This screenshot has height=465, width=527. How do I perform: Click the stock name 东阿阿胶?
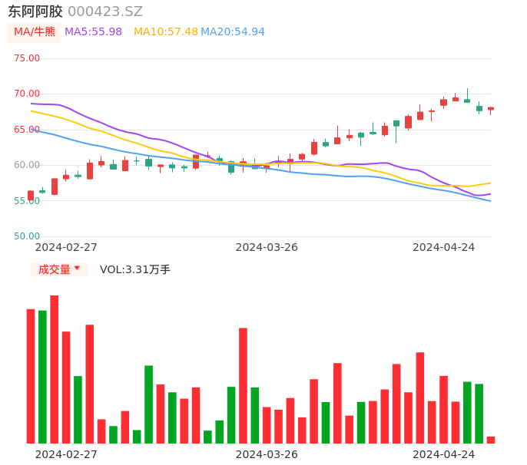click(x=35, y=12)
